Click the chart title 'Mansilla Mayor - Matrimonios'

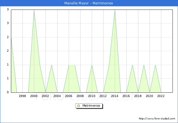click(88, 3)
